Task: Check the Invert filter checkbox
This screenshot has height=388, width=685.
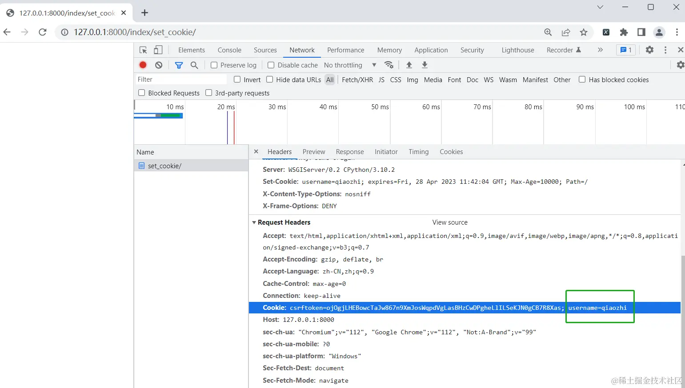Action: click(x=237, y=79)
